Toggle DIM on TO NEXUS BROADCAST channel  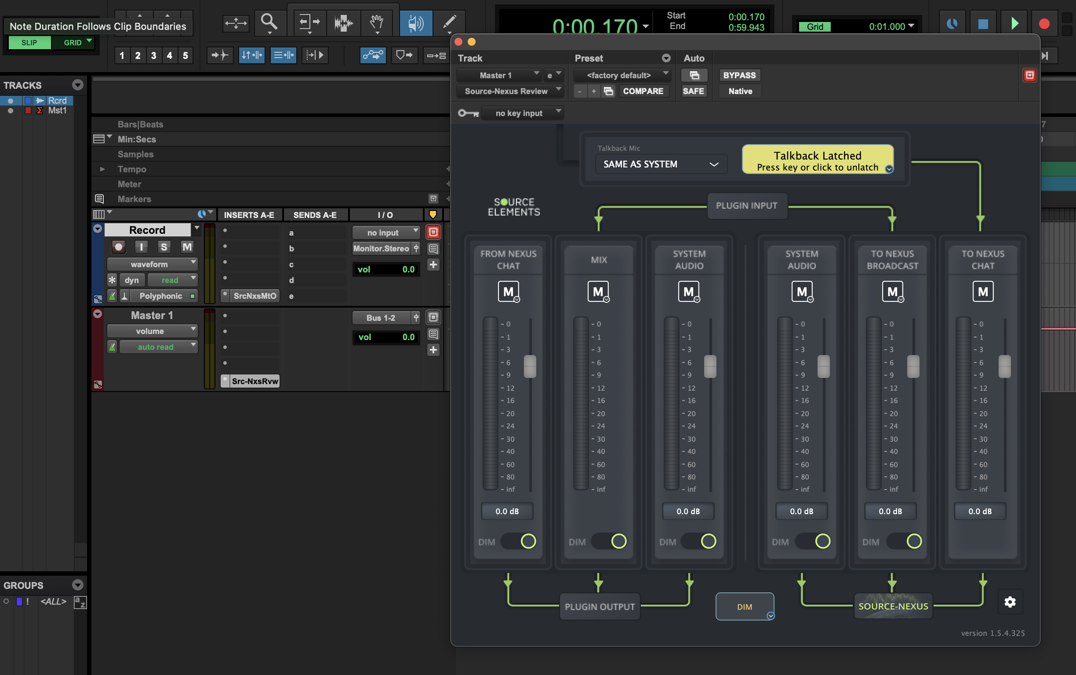905,541
